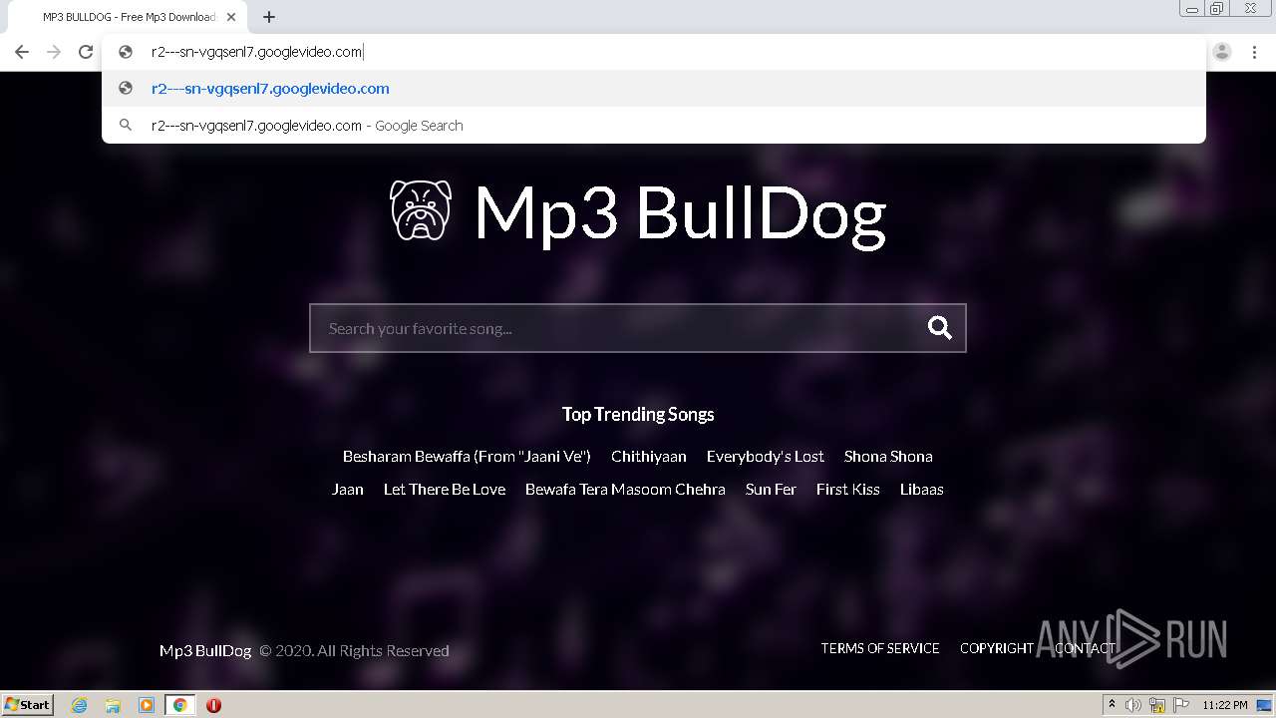
Task: Click the Mp3 BullDog bulldog logo
Action: [x=421, y=210]
